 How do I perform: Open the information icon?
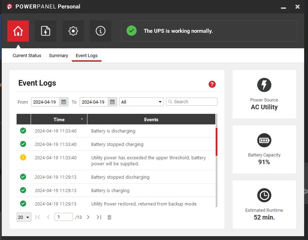click(x=100, y=31)
